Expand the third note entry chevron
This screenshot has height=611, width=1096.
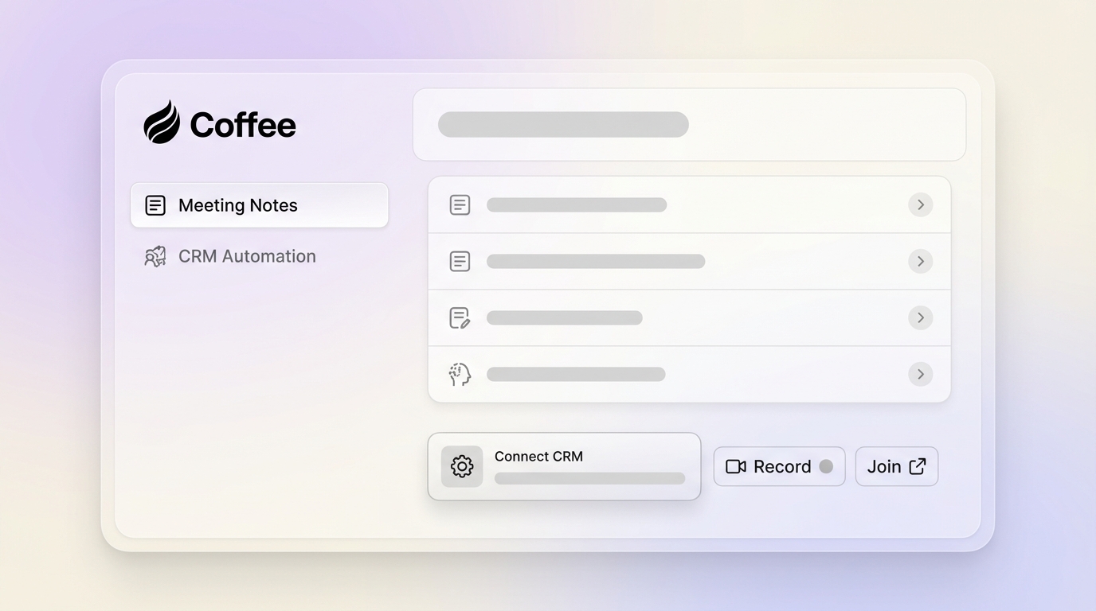(x=921, y=317)
